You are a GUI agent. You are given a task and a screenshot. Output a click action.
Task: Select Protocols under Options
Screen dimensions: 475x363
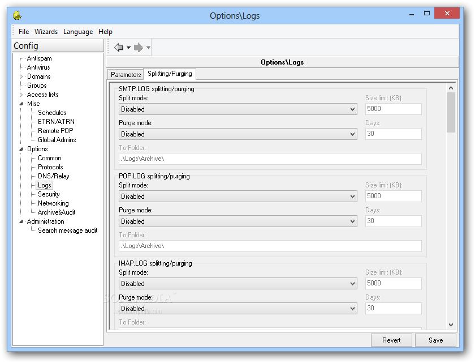pos(50,167)
